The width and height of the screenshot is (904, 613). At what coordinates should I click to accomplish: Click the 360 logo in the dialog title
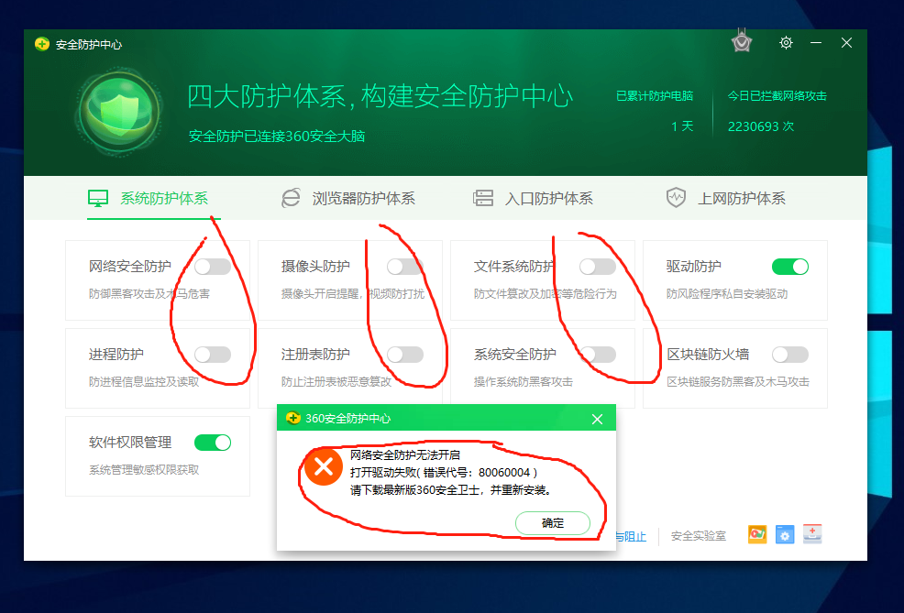[x=292, y=418]
